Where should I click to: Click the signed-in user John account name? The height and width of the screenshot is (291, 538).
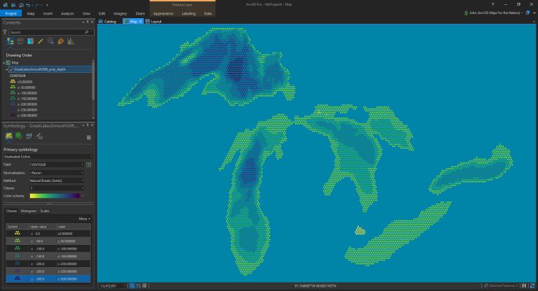(496, 13)
